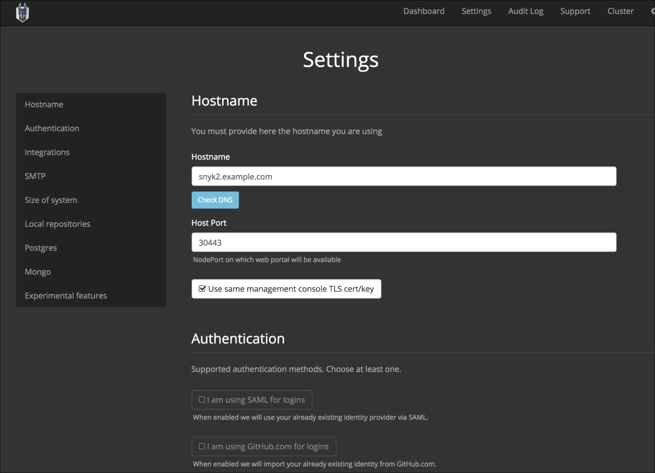Click the Hostname section heading
655x473 pixels.
pyautogui.click(x=224, y=100)
